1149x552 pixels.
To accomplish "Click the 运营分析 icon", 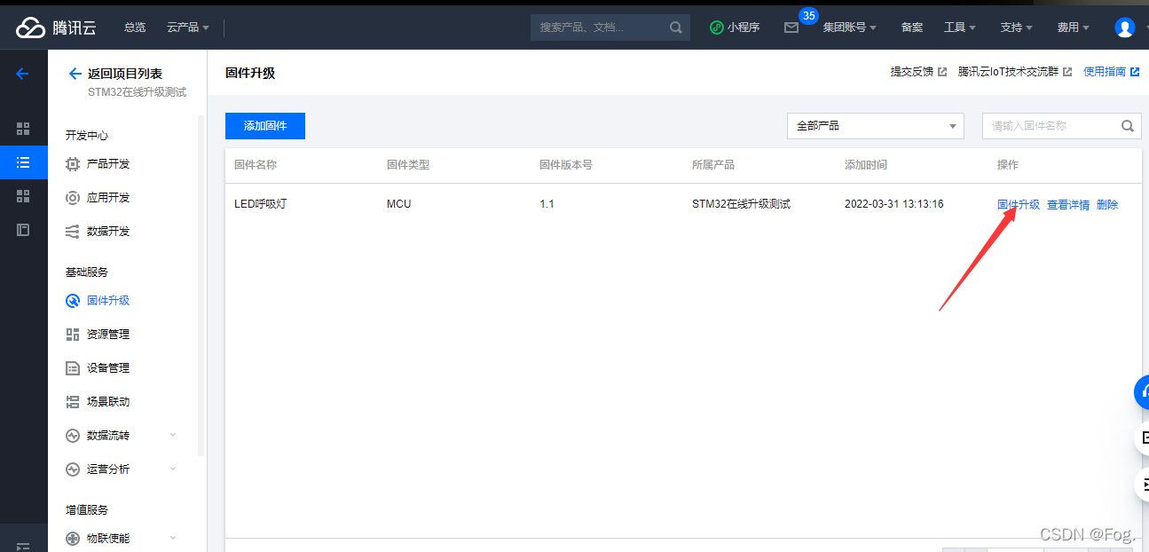I will point(73,469).
